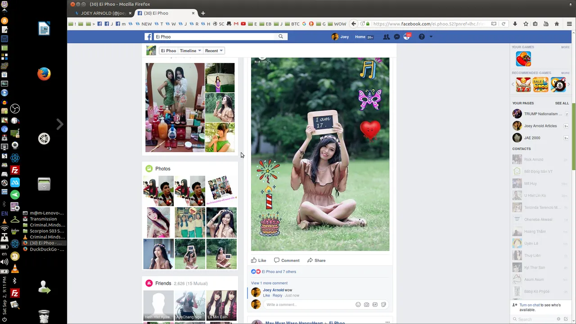The height and width of the screenshot is (324, 576).
Task: Go to Firefox home page icon
Action: 557,24
